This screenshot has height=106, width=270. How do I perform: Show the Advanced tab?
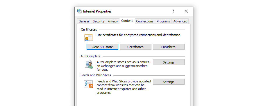180,21
